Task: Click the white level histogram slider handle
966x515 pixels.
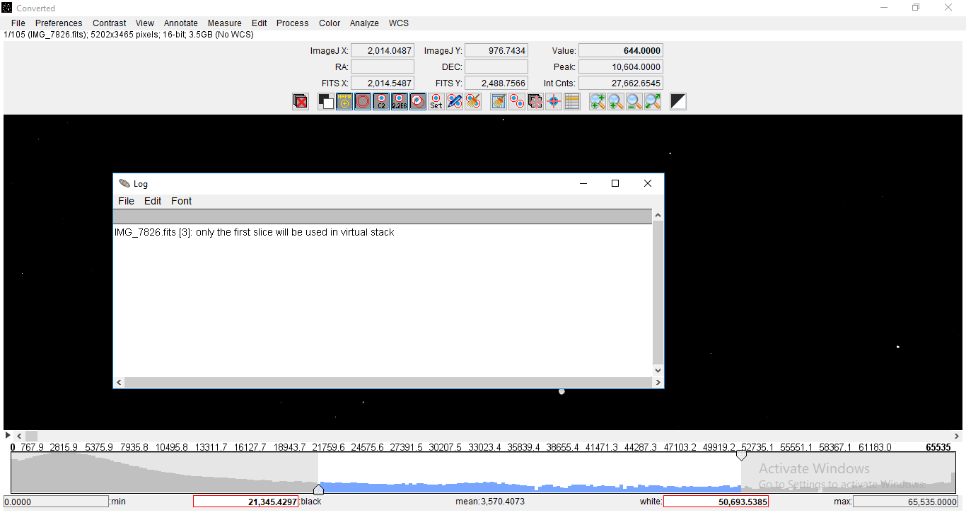Action: click(741, 456)
